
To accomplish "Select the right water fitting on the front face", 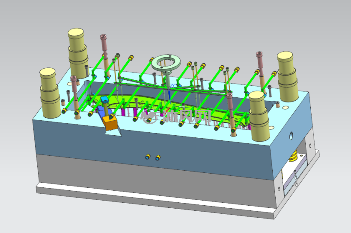I will (158, 158).
